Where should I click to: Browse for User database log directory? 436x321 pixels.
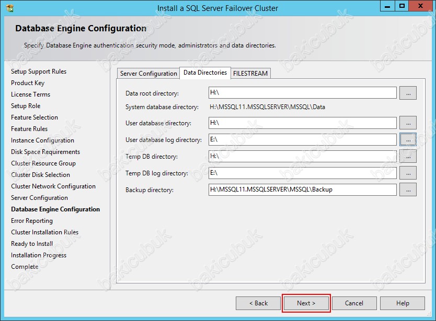pyautogui.click(x=408, y=139)
